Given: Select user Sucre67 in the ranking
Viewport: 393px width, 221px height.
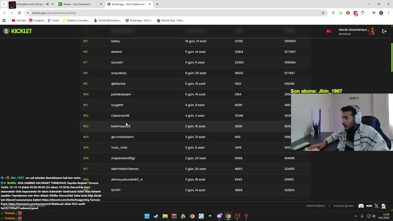Looking at the screenshot, I should pyautogui.click(x=117, y=62).
